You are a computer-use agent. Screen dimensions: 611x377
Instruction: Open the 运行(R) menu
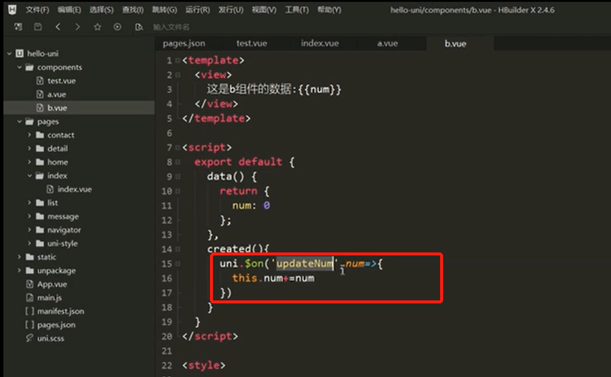click(197, 9)
